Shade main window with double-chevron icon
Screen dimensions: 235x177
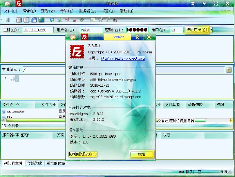(x=193, y=3)
